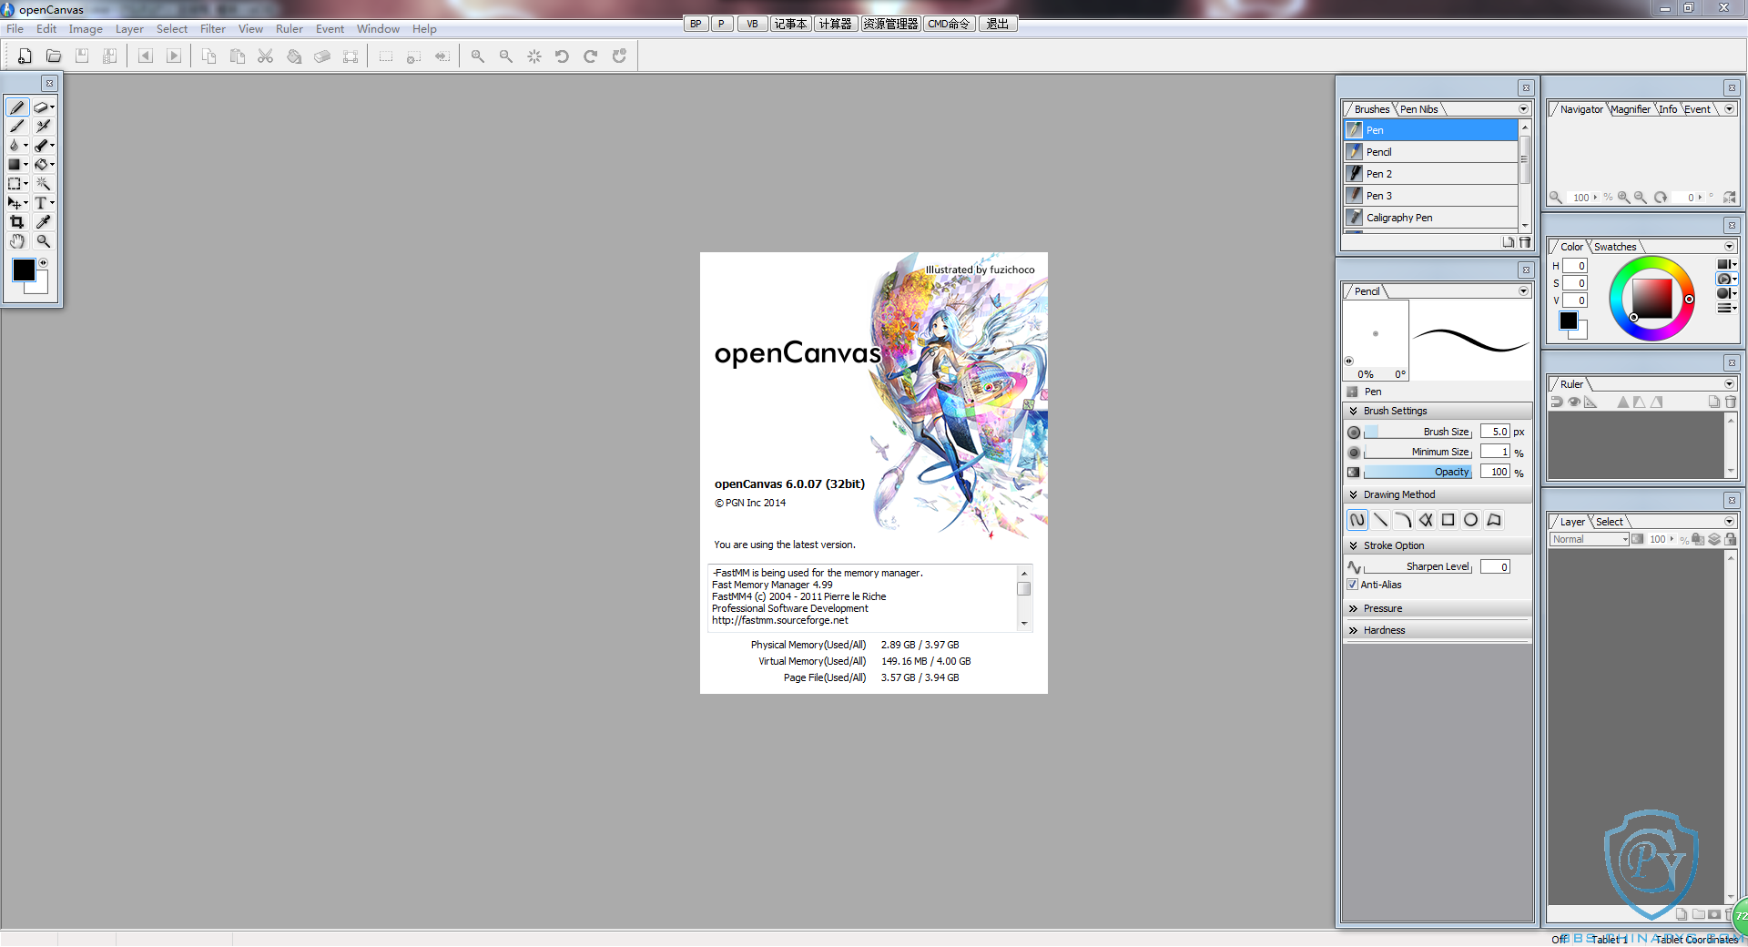Screen dimensions: 1748x947
Task: Collapse the Drawing Method section
Action: 1354,494
